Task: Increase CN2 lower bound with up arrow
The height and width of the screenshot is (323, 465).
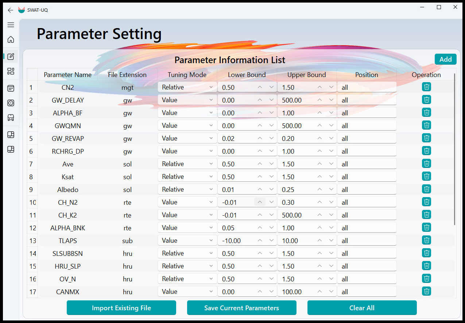Action: pos(260,87)
